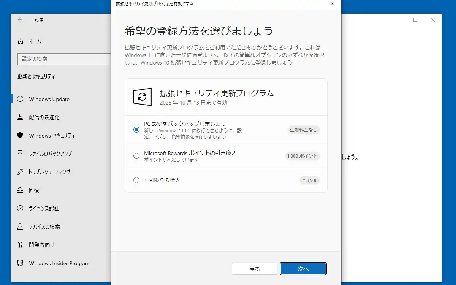Click the Settings (設定) window title
This screenshot has height=285, width=456.
tap(39, 20)
